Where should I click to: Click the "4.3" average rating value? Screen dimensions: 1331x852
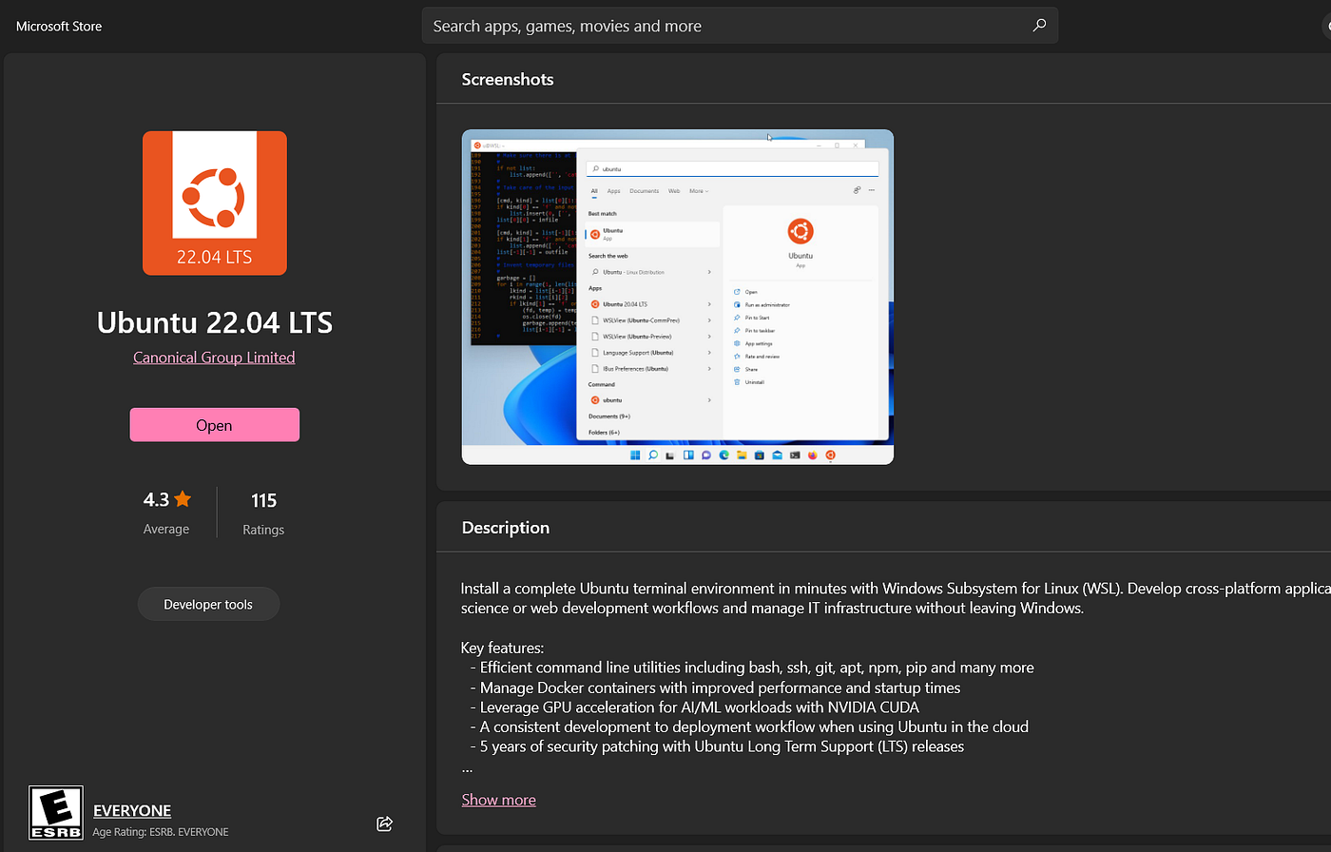point(156,499)
